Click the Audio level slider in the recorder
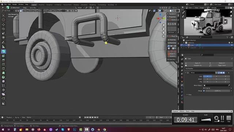 (206, 120)
